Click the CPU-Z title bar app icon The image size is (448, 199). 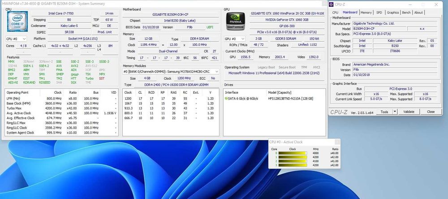[x=331, y=4]
